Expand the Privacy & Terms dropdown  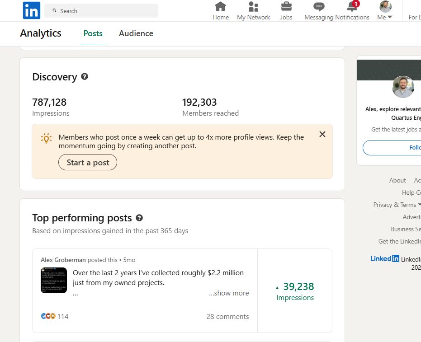coord(397,205)
